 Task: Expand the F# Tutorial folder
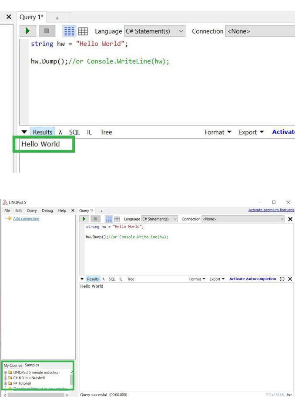(6, 383)
